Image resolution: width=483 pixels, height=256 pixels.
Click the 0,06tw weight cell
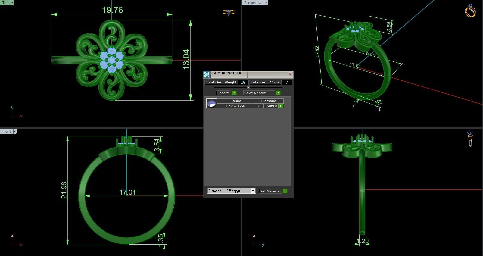tap(271, 106)
